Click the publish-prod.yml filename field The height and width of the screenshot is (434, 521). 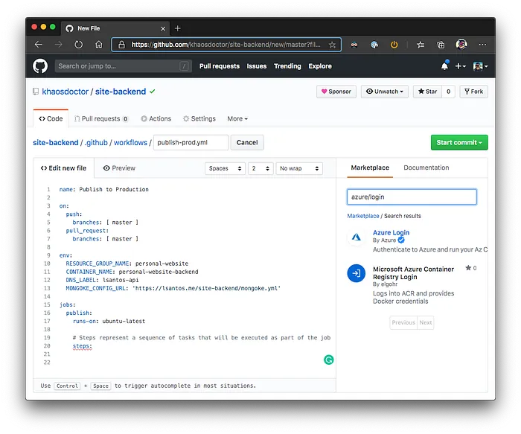pyautogui.click(x=191, y=142)
